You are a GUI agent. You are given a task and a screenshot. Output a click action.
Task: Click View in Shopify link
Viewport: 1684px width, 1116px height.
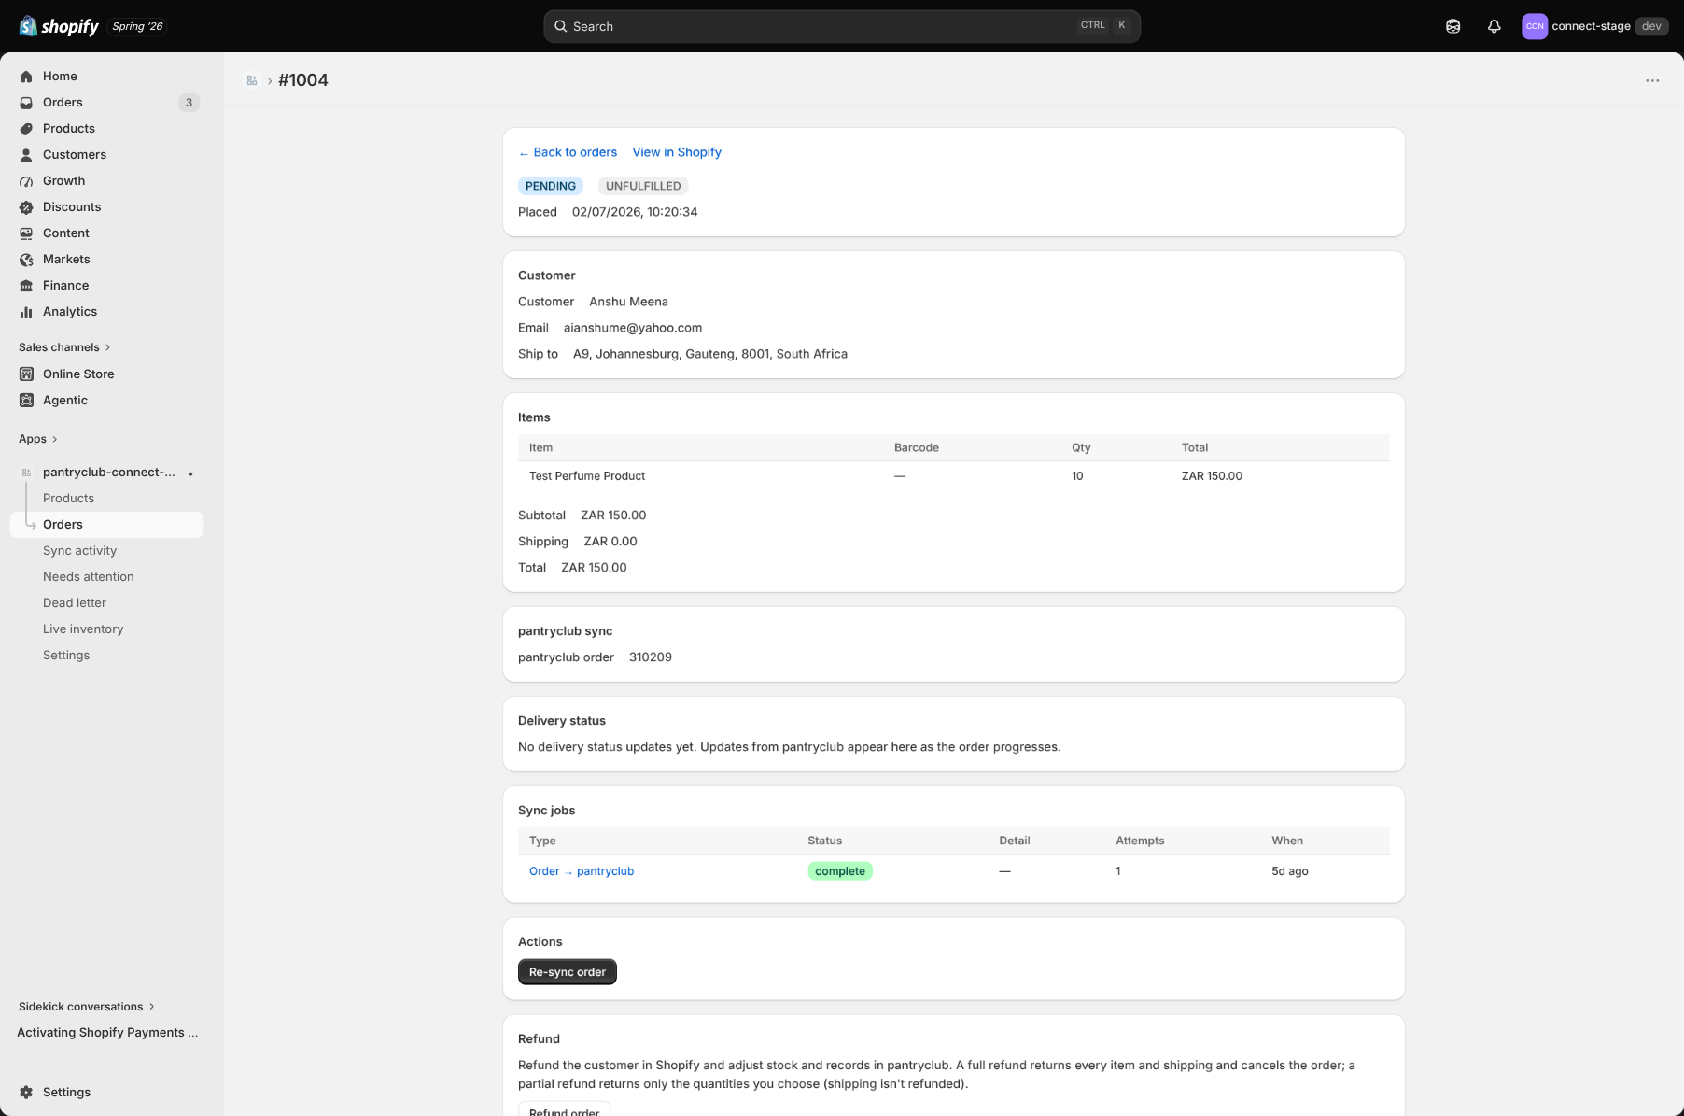677,152
